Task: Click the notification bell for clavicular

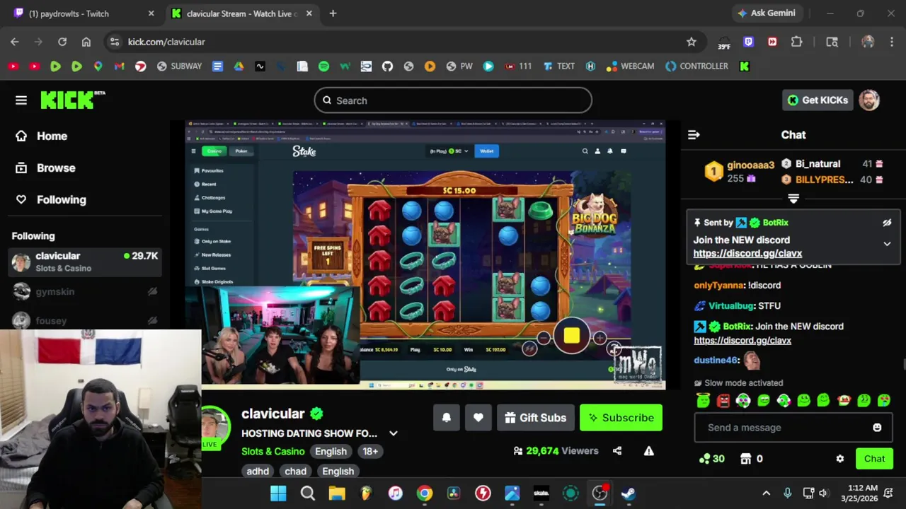Action: [447, 418]
